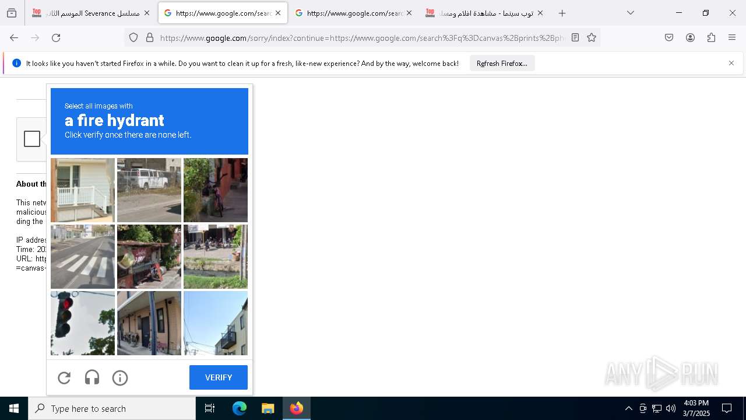Select the parked motorcycles image tile
The image size is (746, 420).
(x=216, y=257)
